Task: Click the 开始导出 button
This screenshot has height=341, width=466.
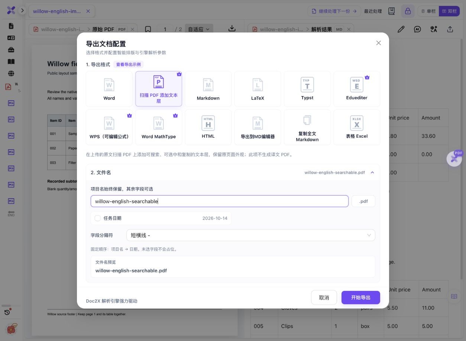Action: pyautogui.click(x=361, y=298)
